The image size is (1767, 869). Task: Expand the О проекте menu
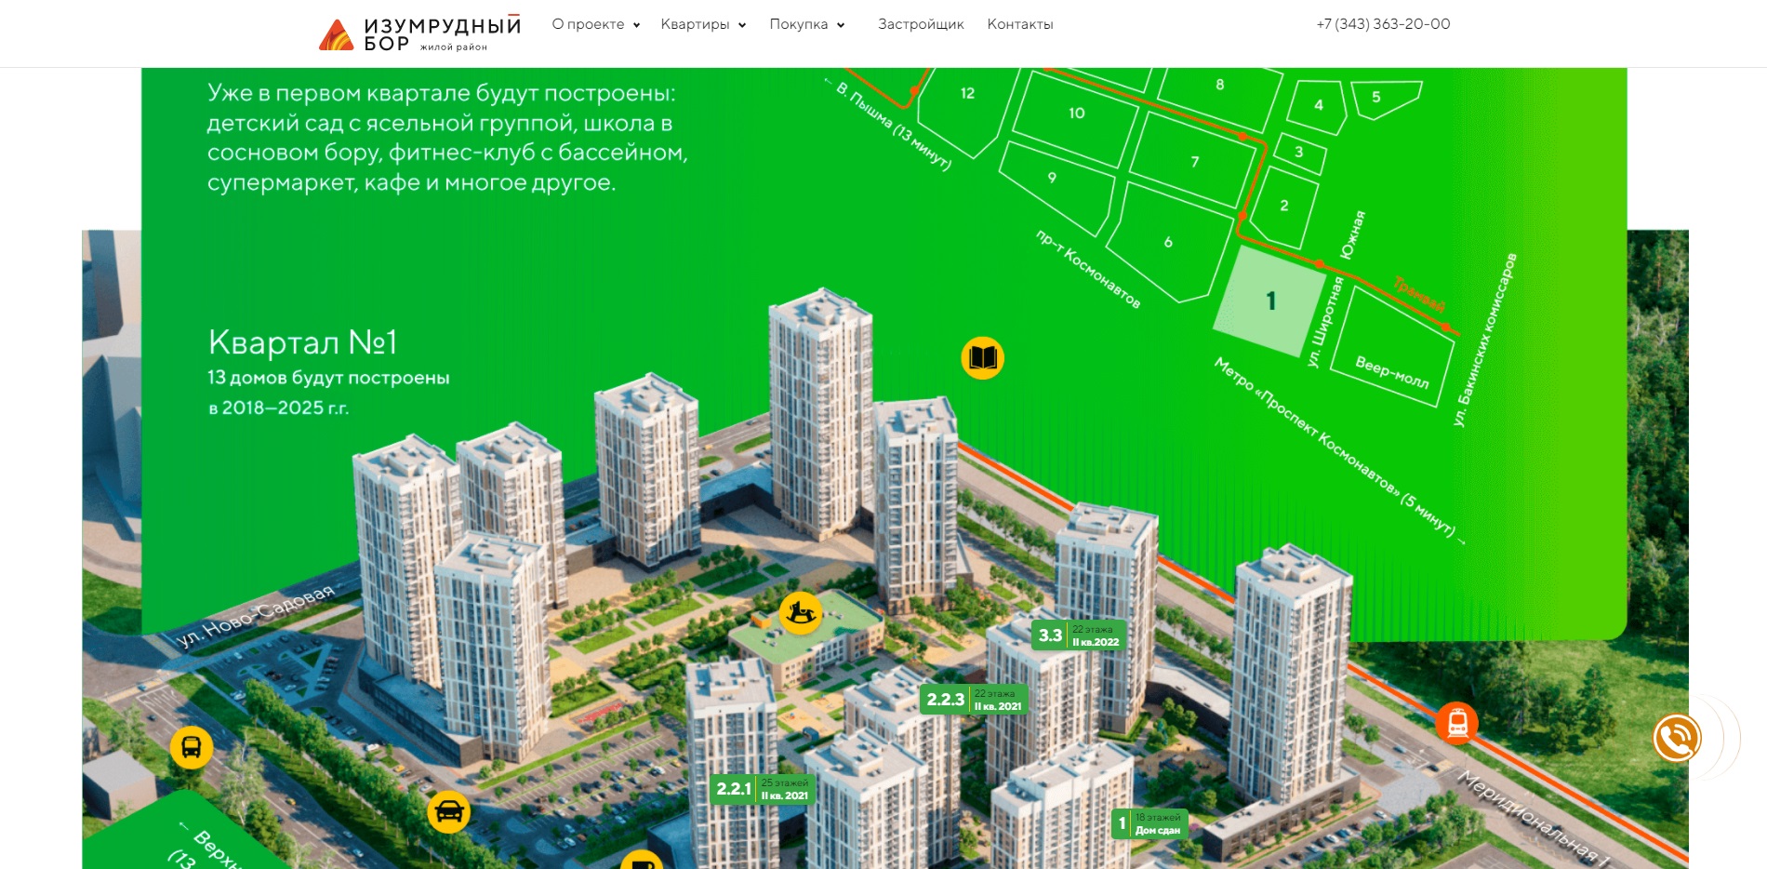(596, 24)
